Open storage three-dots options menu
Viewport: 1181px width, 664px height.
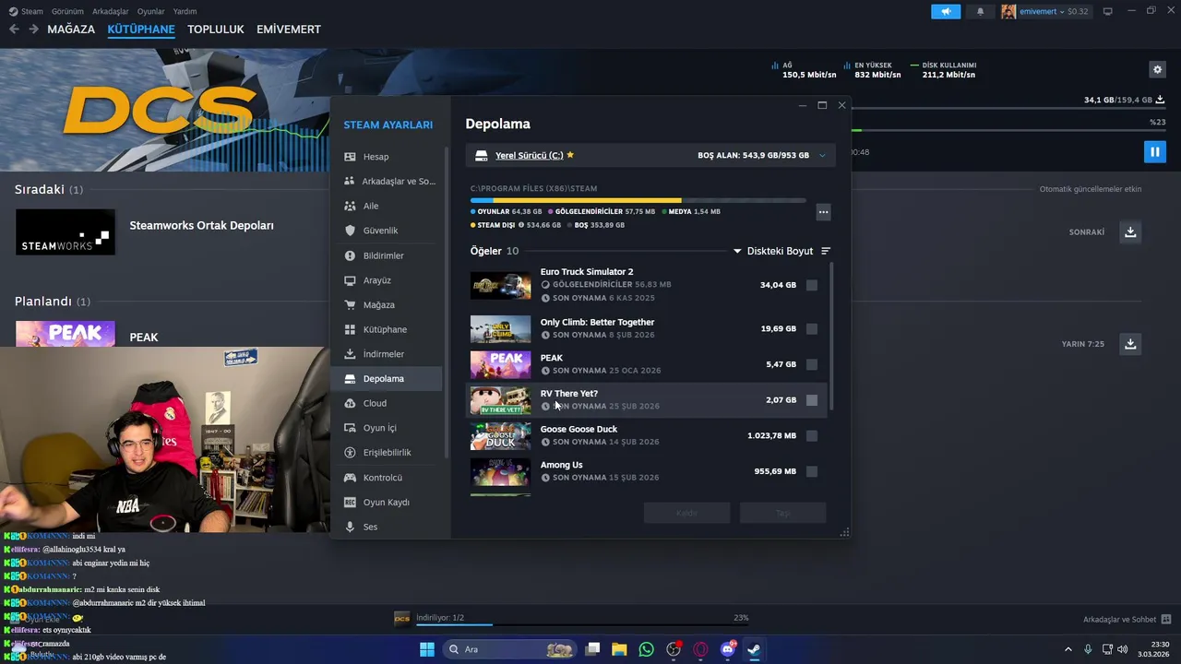tap(823, 212)
